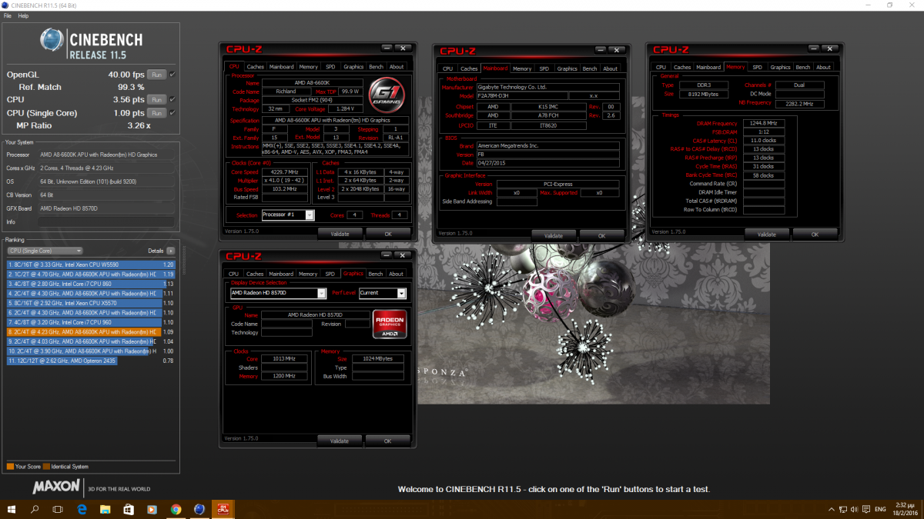
Task: Expand the ranking Details arrow
Action: click(170, 251)
